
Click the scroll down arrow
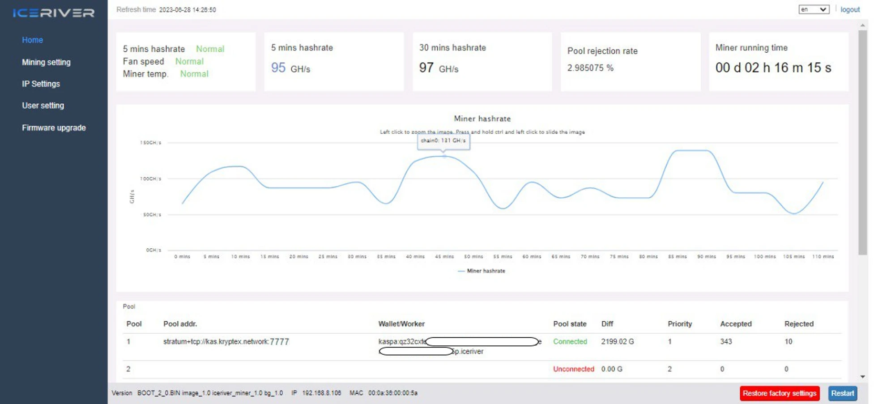(862, 377)
